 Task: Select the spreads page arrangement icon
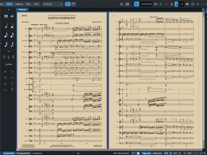tap(166, 153)
